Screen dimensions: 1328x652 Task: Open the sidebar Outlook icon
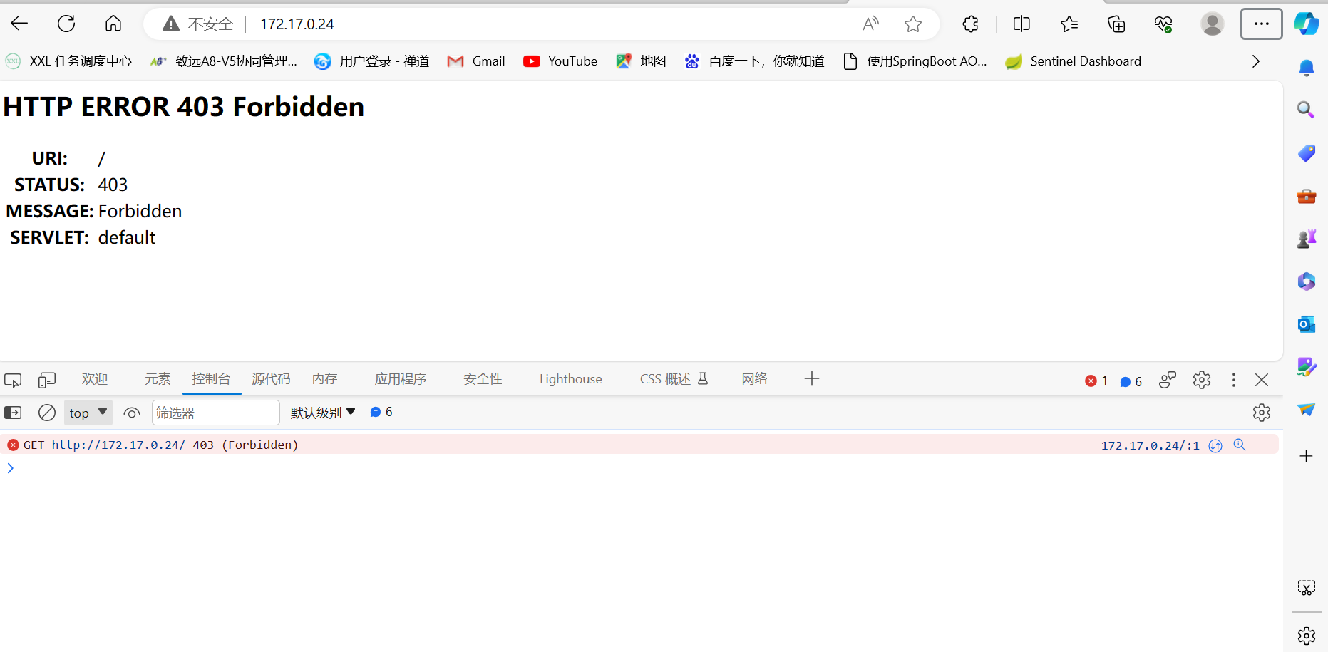click(x=1307, y=324)
